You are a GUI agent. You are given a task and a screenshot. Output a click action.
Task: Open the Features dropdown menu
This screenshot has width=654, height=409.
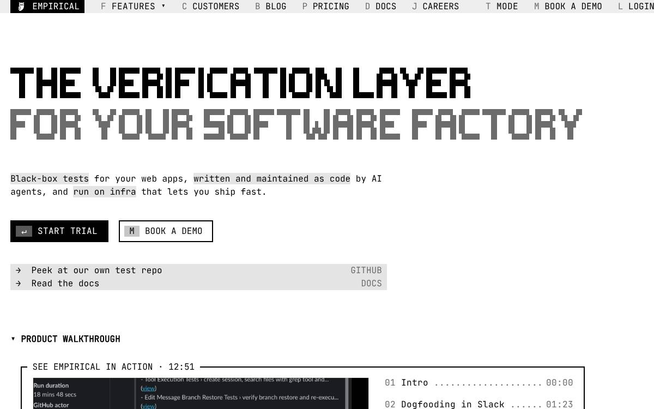[134, 7]
